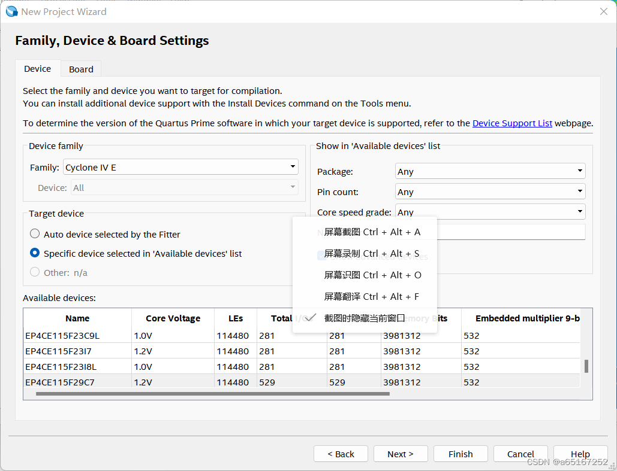Choose 屏幕录制 Ctrl+Alt+S menu entry
The height and width of the screenshot is (471, 617).
(365, 254)
